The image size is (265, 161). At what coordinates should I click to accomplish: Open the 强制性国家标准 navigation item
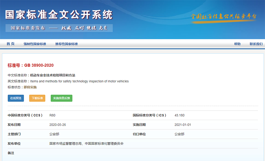coord(35,44)
